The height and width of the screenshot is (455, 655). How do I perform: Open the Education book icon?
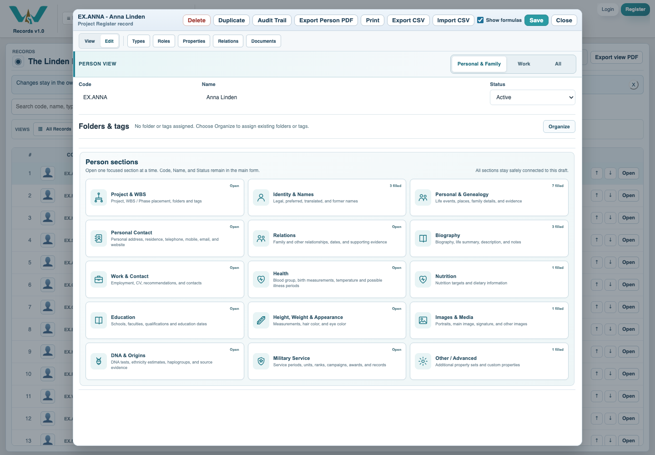tap(99, 320)
